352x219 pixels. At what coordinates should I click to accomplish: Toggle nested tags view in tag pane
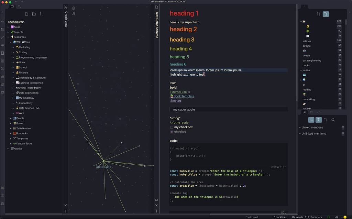pos(326,14)
